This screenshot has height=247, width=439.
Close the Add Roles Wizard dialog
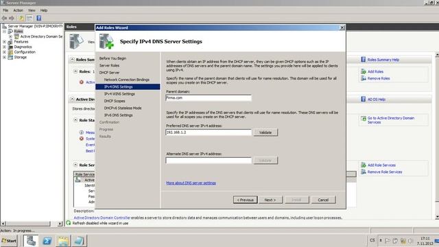[342, 27]
